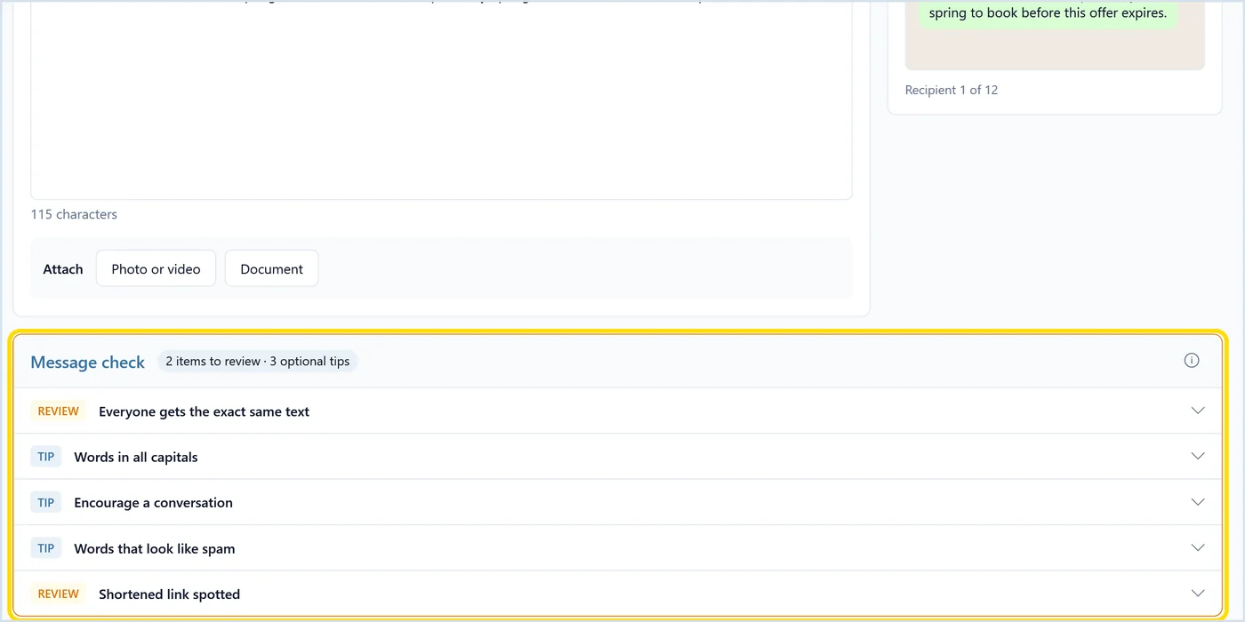Click REVIEW badge beside 'Shortened link spotted'
The height and width of the screenshot is (622, 1245).
[x=59, y=594]
